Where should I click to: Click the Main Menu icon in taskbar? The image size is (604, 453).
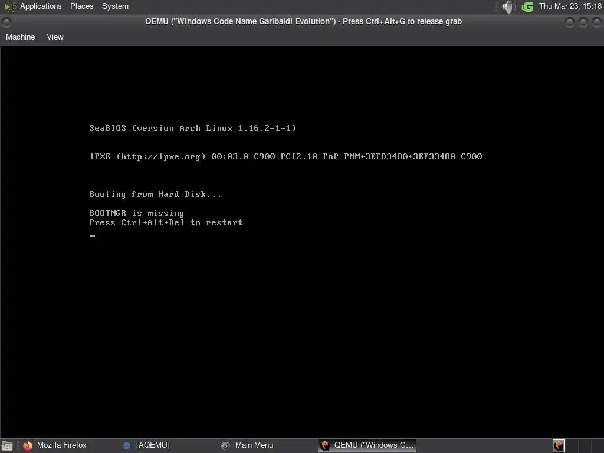pos(226,446)
